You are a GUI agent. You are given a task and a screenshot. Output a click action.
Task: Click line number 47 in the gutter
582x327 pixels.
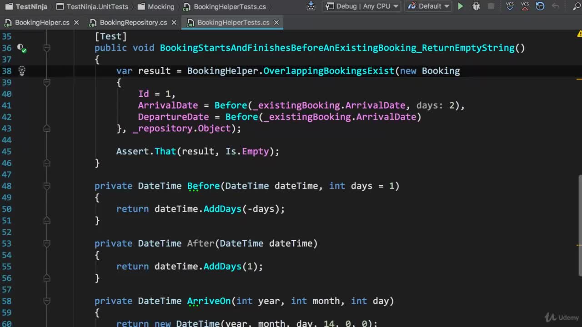pyautogui.click(x=6, y=174)
